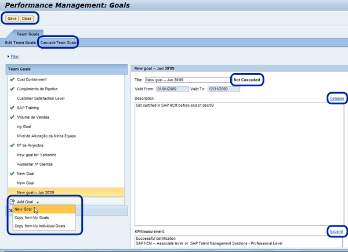The width and height of the screenshot is (348, 252).
Task: Expand the KPI/Measurement field
Action: tap(337, 232)
